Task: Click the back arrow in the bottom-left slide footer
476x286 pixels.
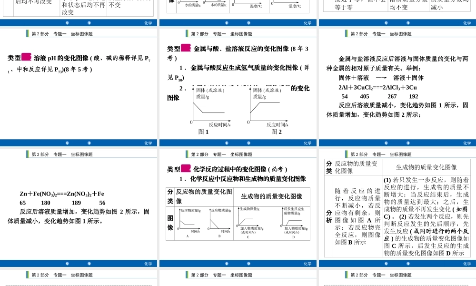Action: (67, 263)
